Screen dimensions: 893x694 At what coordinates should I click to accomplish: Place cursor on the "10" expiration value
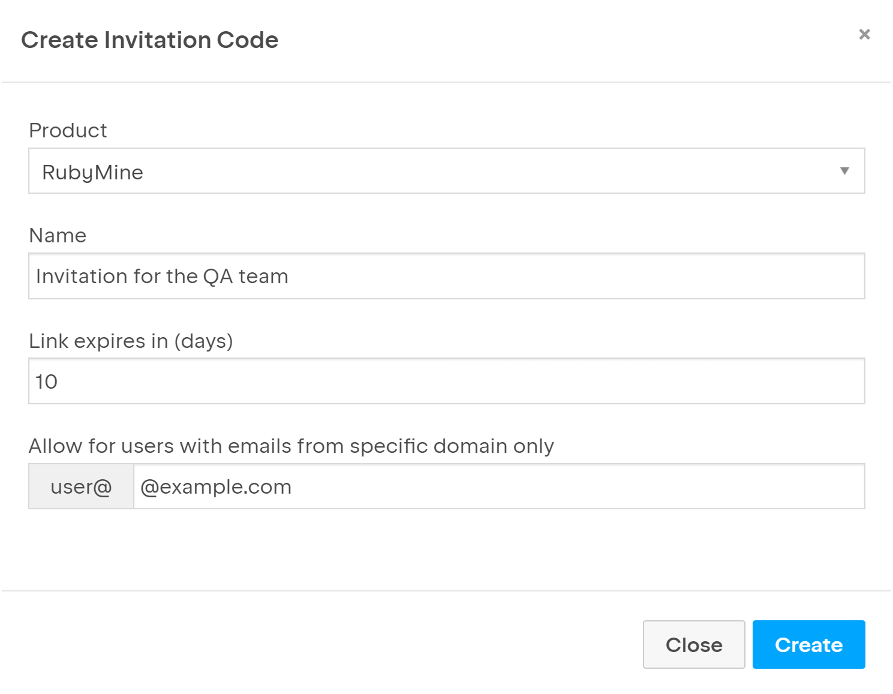[x=46, y=381]
